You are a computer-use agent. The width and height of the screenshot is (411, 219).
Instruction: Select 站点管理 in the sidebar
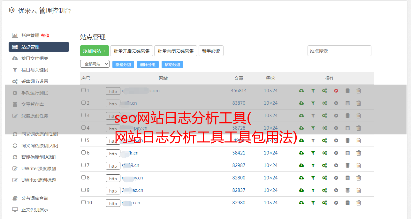(x=39, y=47)
